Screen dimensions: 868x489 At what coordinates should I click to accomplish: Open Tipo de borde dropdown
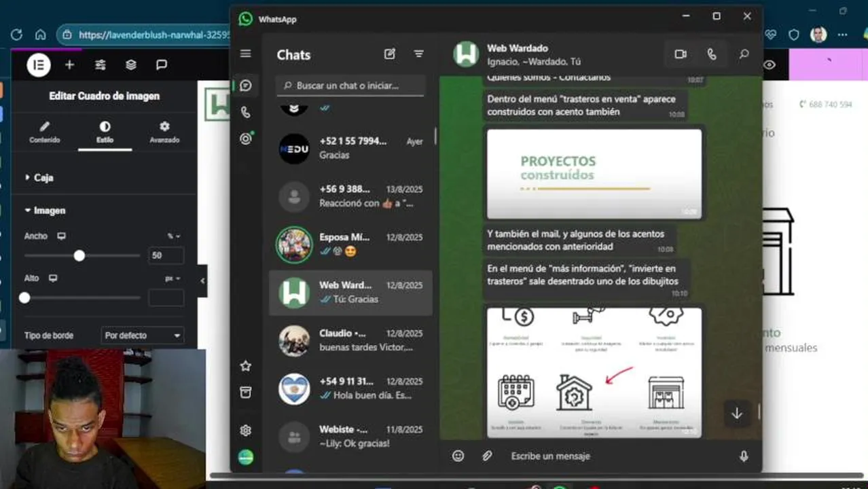(x=143, y=336)
